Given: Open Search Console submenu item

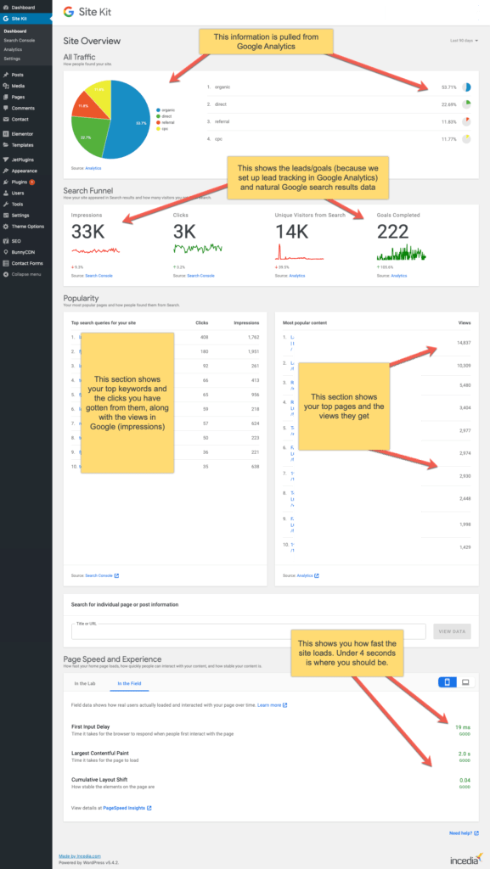Looking at the screenshot, I should pos(20,41).
